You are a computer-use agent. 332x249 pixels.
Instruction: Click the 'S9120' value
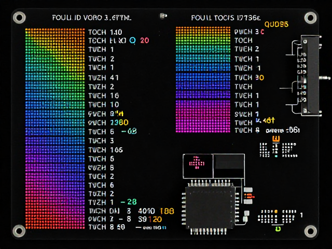pos(150,219)
